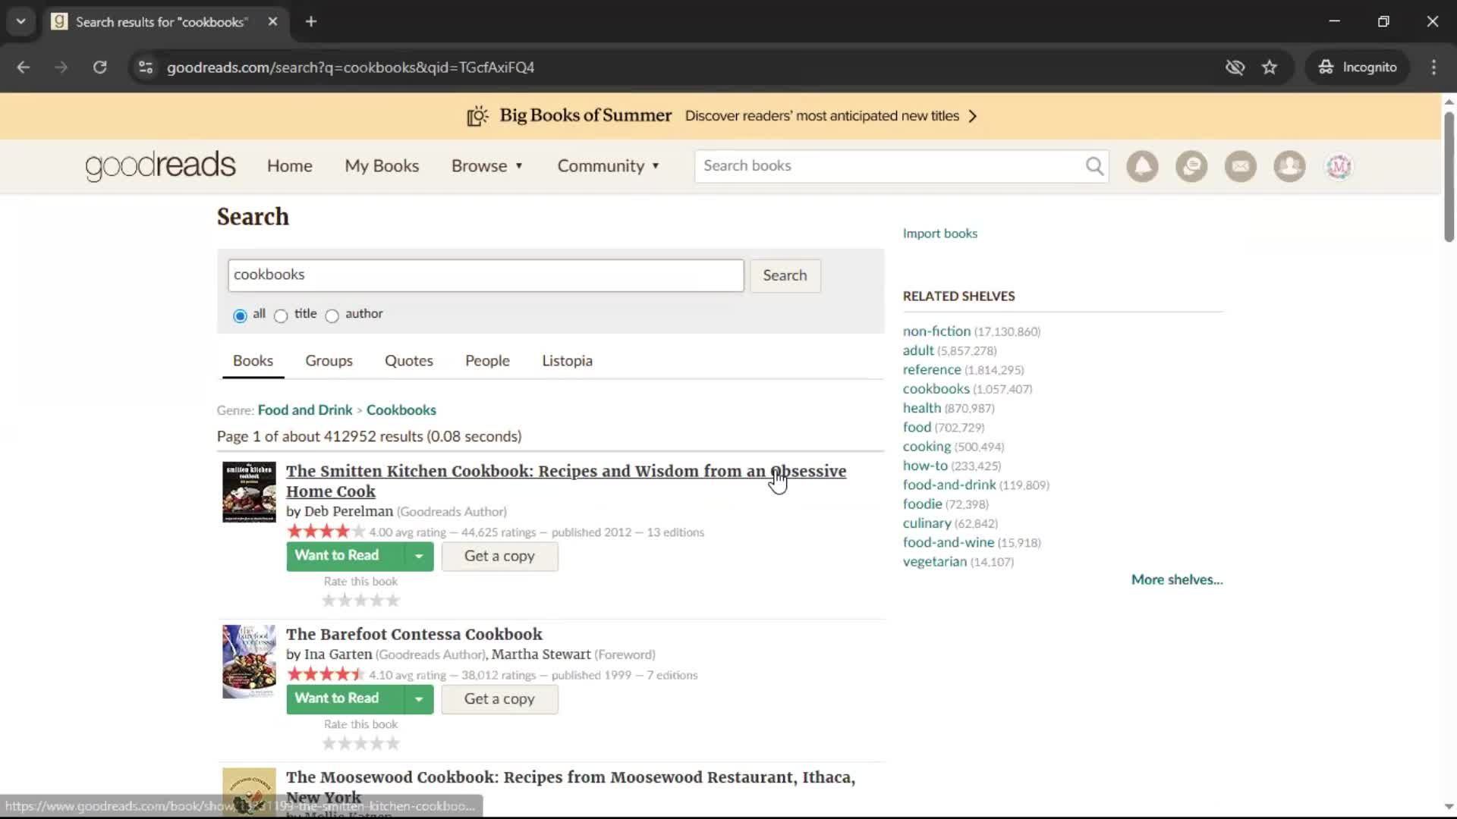Click the tracking protection eye icon
1457x819 pixels.
tap(1235, 67)
